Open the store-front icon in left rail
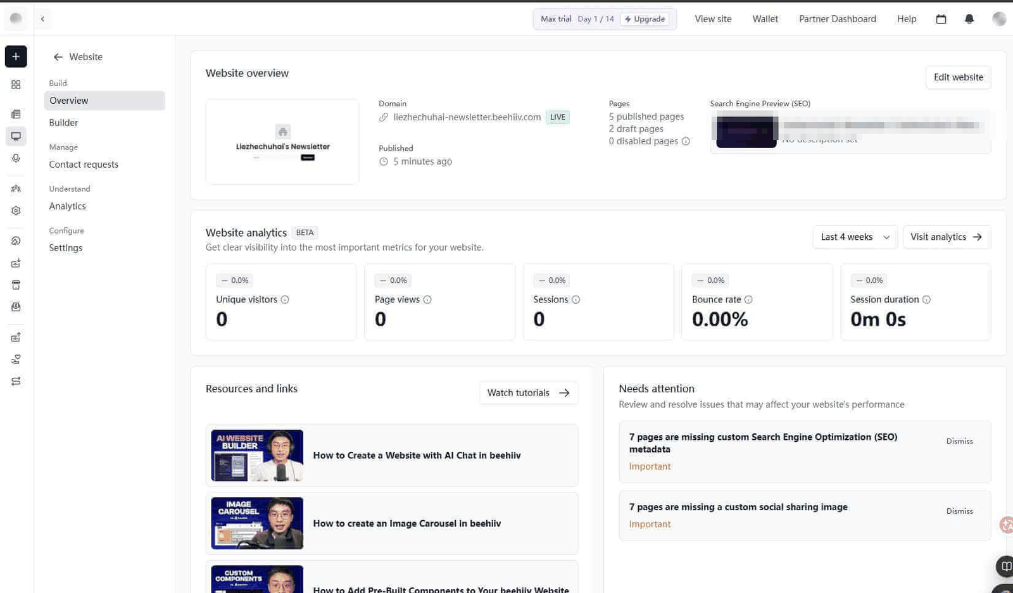Image resolution: width=1013 pixels, height=593 pixels. (16, 285)
